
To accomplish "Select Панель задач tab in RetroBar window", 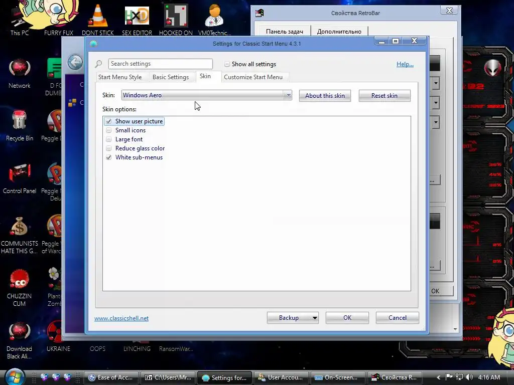I will point(284,32).
